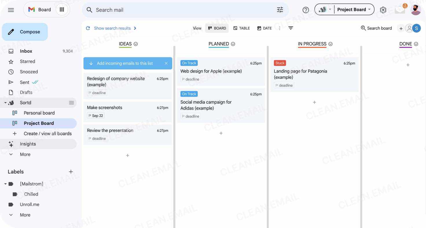Click the envelope notification icon with badge
Viewport: 426px width, 228px height.
(x=400, y=10)
